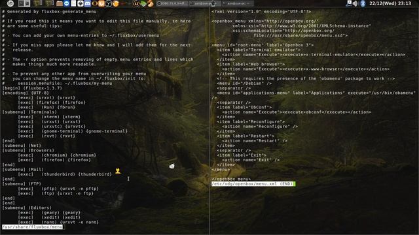Click the '(nano) {urxvt -e nano}' line
This screenshot has height=235, width=419.
tap(58, 223)
